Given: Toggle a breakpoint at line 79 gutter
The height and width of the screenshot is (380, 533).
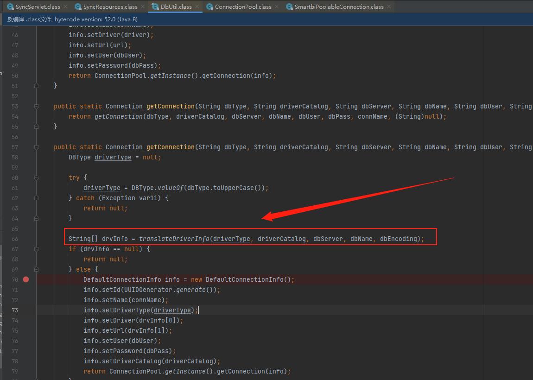Looking at the screenshot, I should pyautogui.click(x=26, y=371).
